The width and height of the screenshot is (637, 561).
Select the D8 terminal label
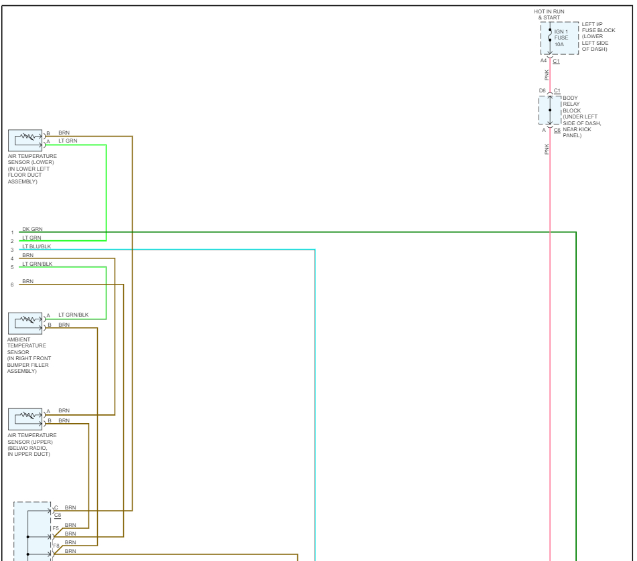[x=543, y=90]
